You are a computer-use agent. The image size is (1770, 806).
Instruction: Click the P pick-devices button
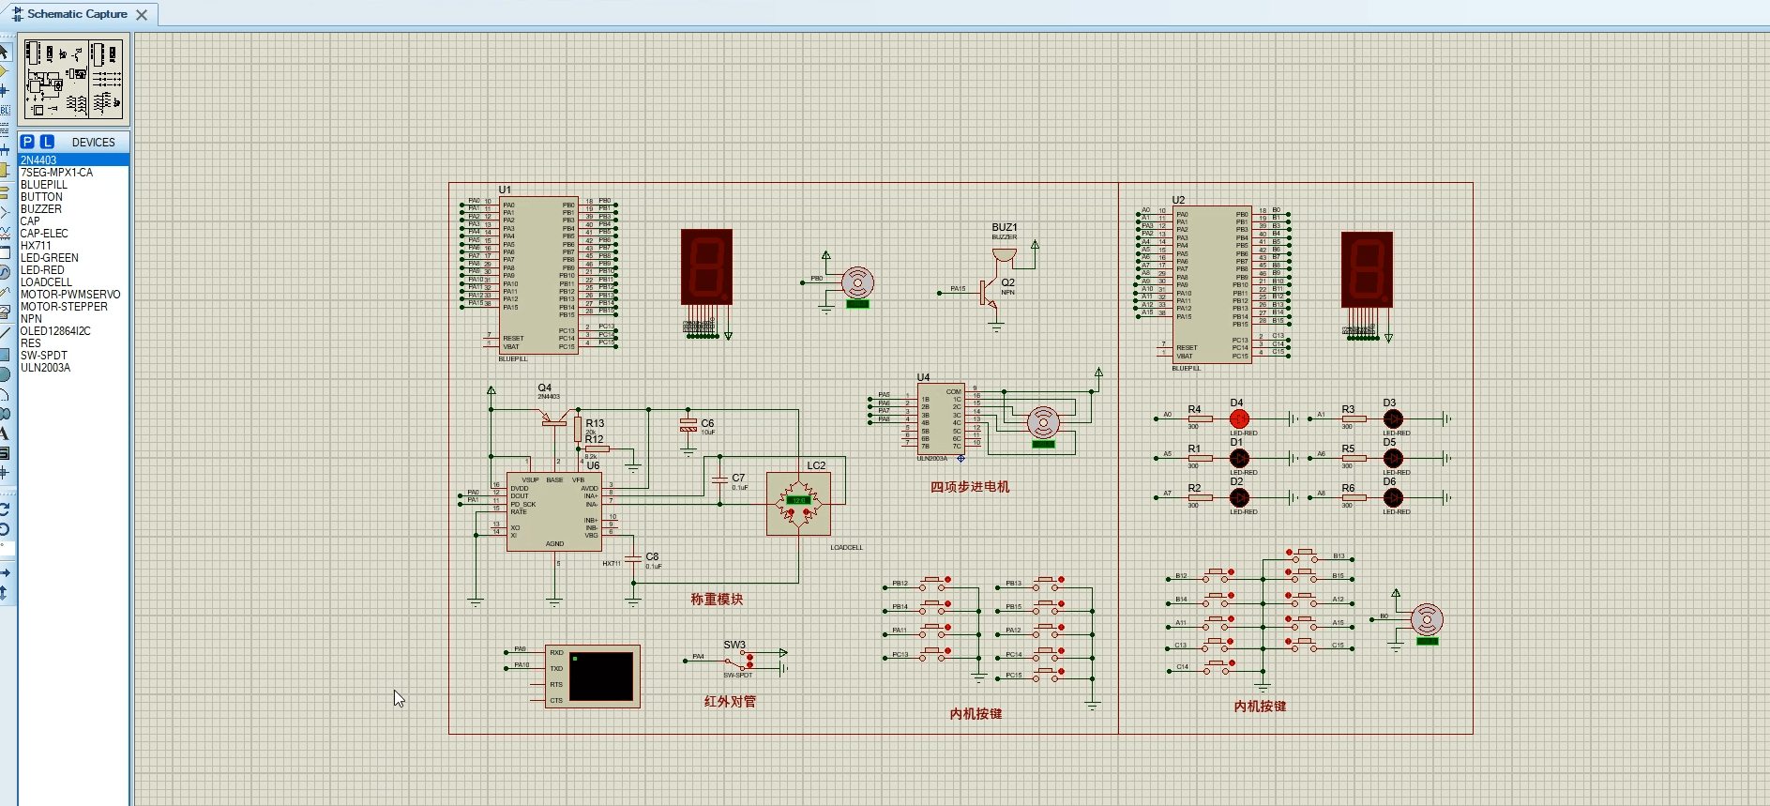coord(27,142)
